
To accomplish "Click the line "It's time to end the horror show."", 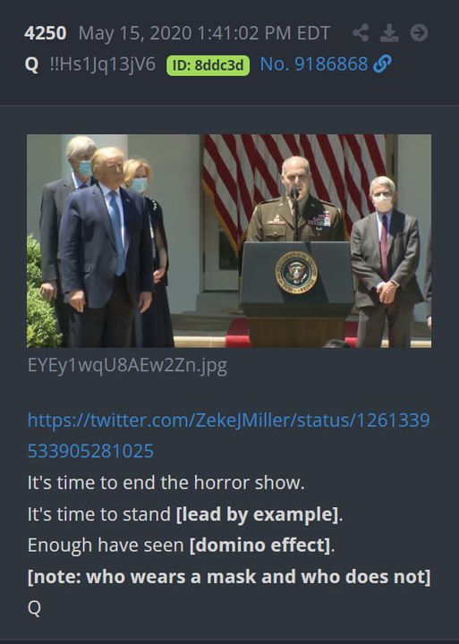I will click(x=166, y=483).
